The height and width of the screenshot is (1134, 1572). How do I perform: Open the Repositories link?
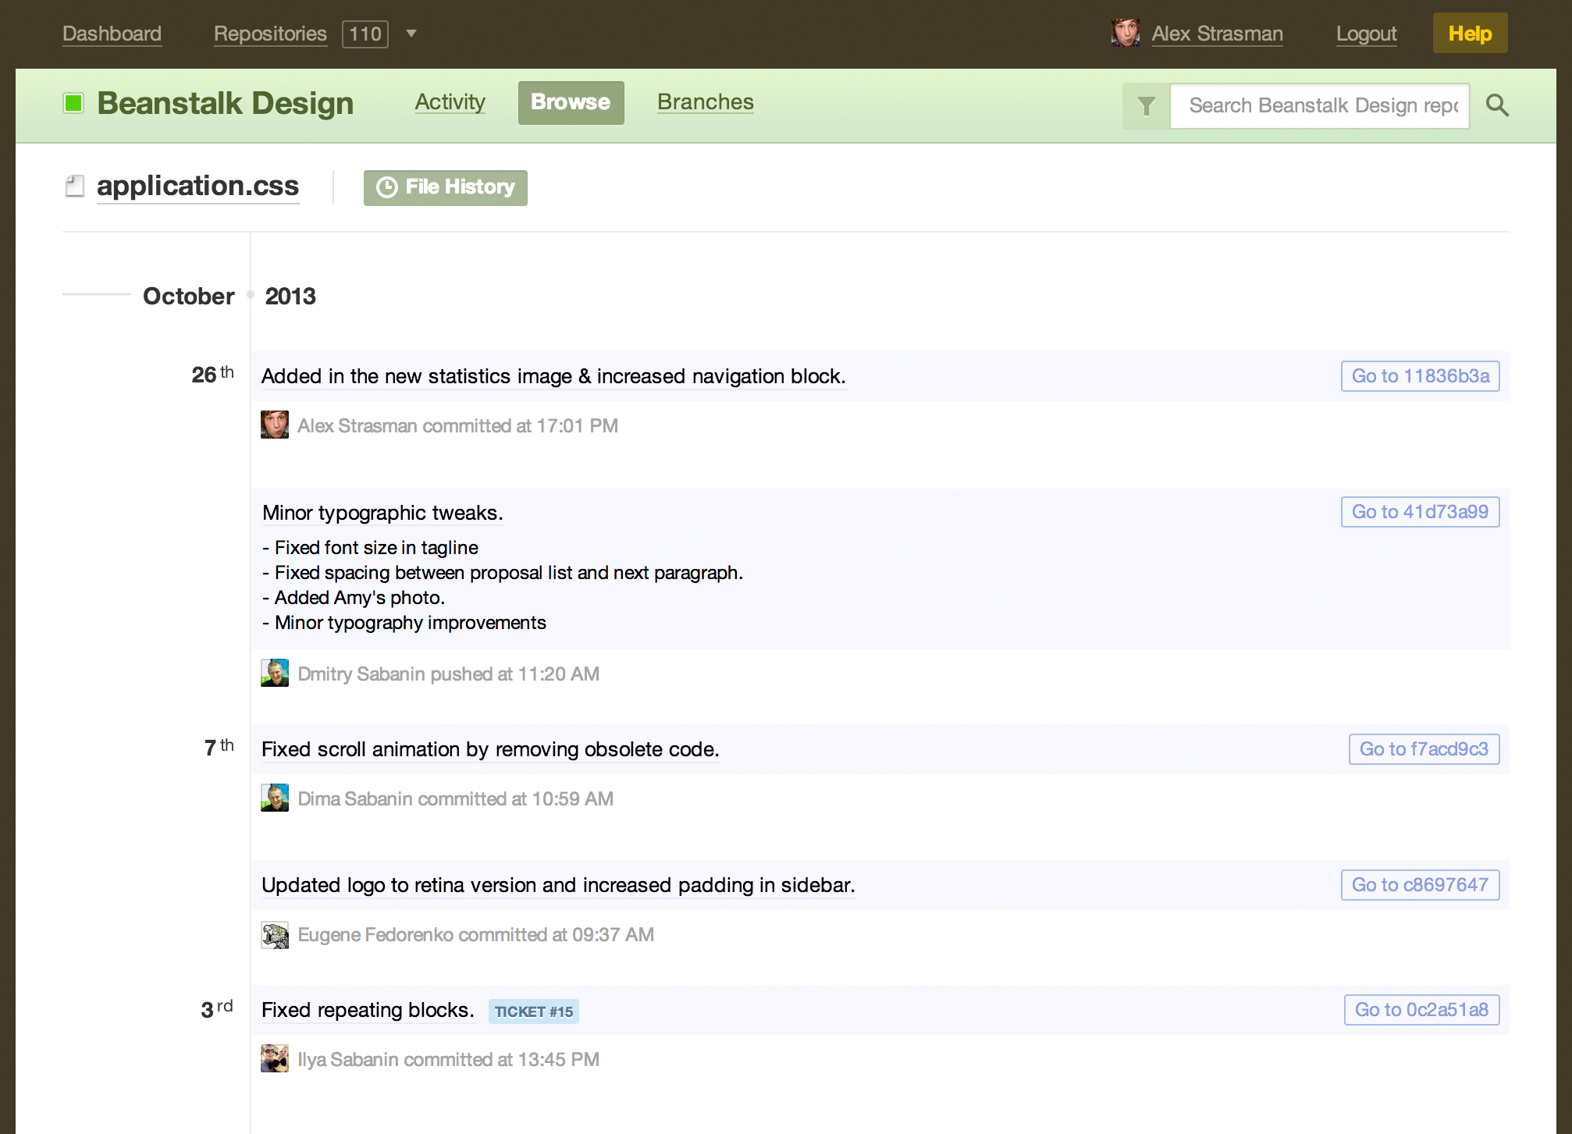(270, 34)
